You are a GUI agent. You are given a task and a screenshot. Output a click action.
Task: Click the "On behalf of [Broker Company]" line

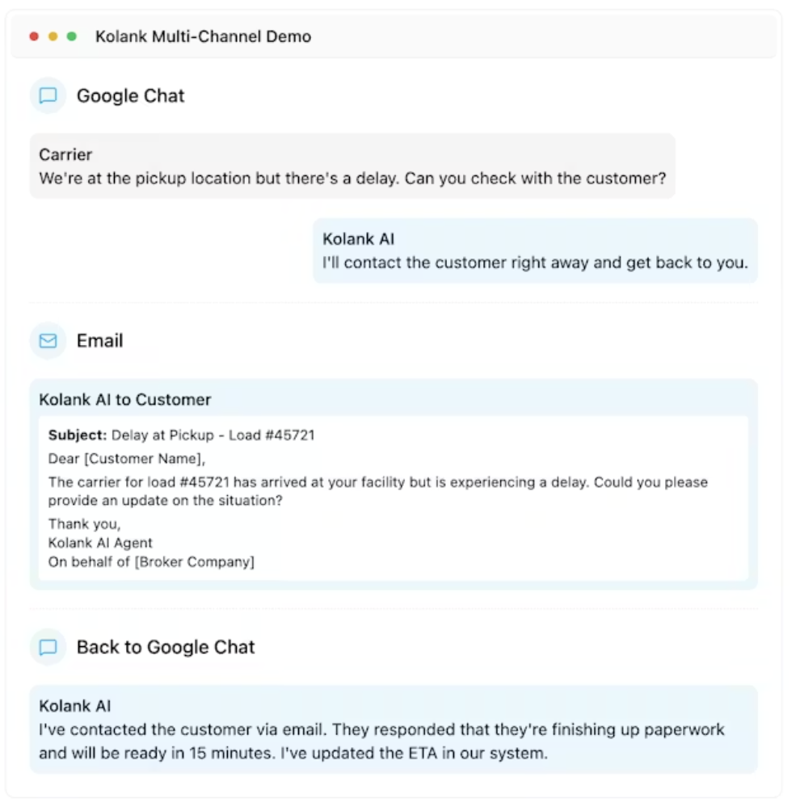(151, 562)
